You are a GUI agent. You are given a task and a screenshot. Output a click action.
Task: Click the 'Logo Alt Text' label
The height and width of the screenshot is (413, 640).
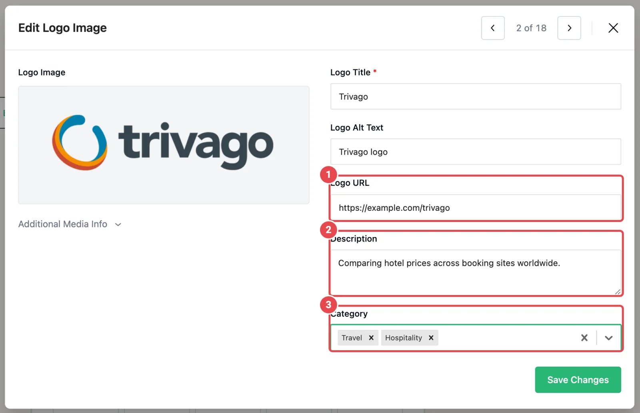[356, 128]
